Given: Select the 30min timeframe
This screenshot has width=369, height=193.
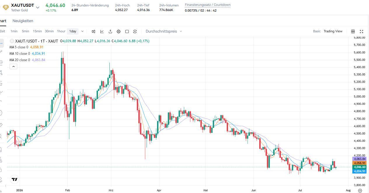Looking at the screenshot, I should pos(49,31).
